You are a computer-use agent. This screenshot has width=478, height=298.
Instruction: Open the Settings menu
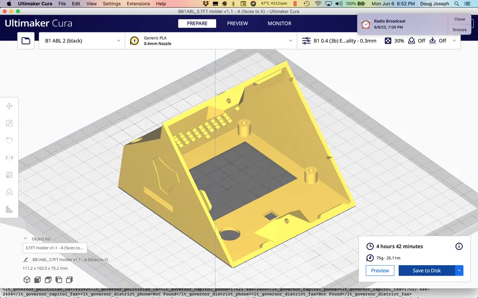(111, 4)
